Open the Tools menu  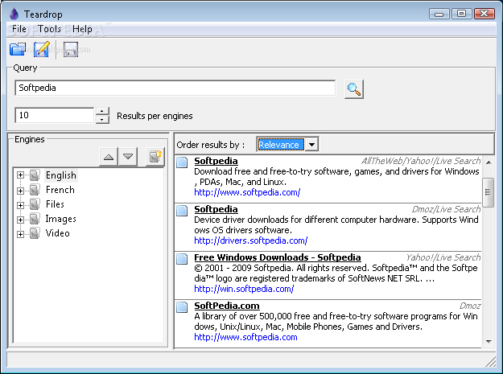pyautogui.click(x=49, y=29)
